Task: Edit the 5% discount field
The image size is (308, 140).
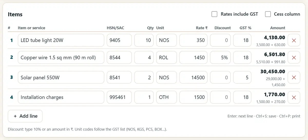Action: 220,57
